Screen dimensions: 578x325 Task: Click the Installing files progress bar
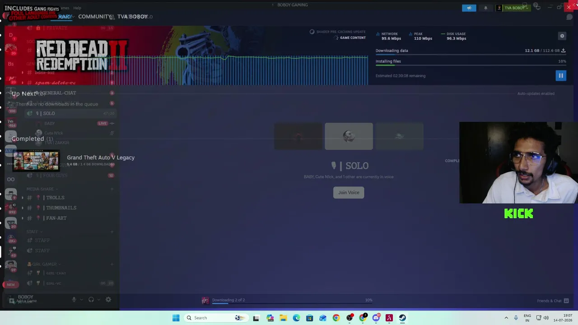471,65
